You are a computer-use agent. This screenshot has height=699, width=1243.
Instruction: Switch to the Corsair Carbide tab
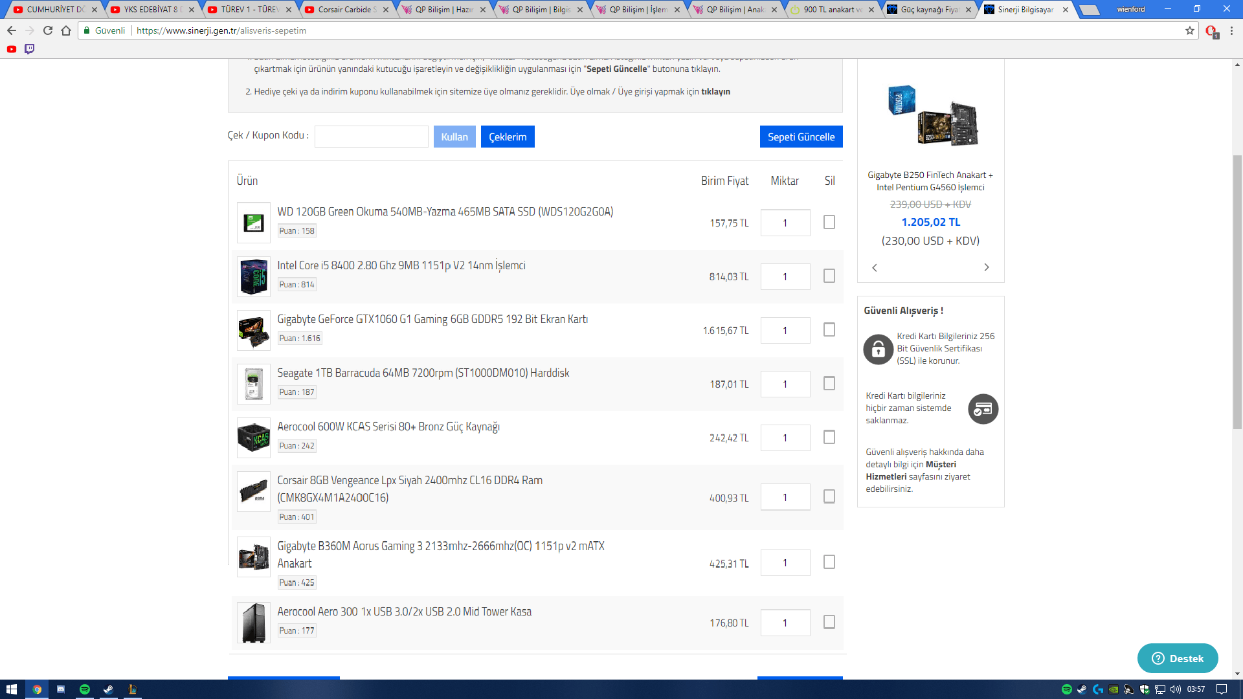pos(346,10)
